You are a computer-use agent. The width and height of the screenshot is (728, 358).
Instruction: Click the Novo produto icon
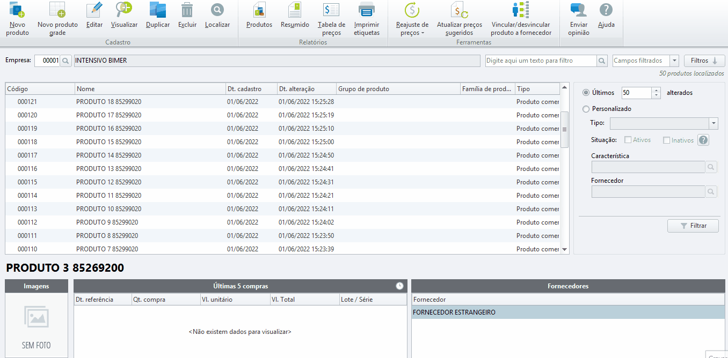[17, 10]
